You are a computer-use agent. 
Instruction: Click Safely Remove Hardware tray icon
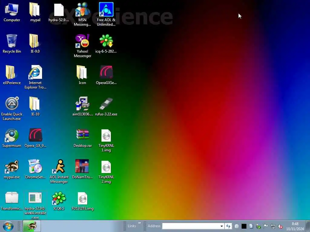(259, 227)
